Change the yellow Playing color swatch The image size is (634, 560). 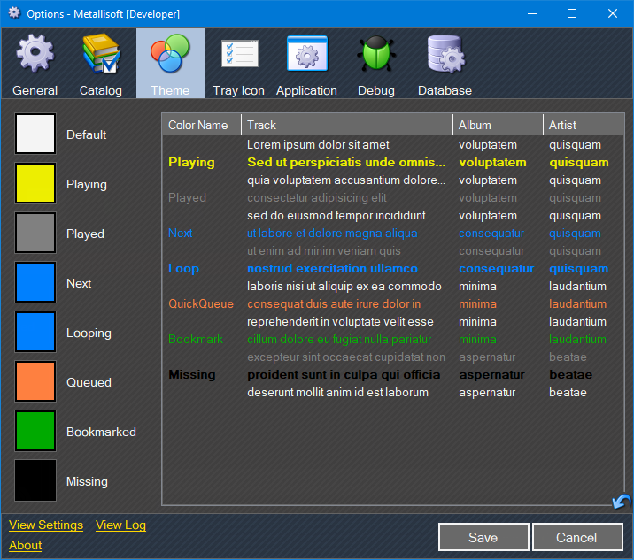(x=35, y=184)
